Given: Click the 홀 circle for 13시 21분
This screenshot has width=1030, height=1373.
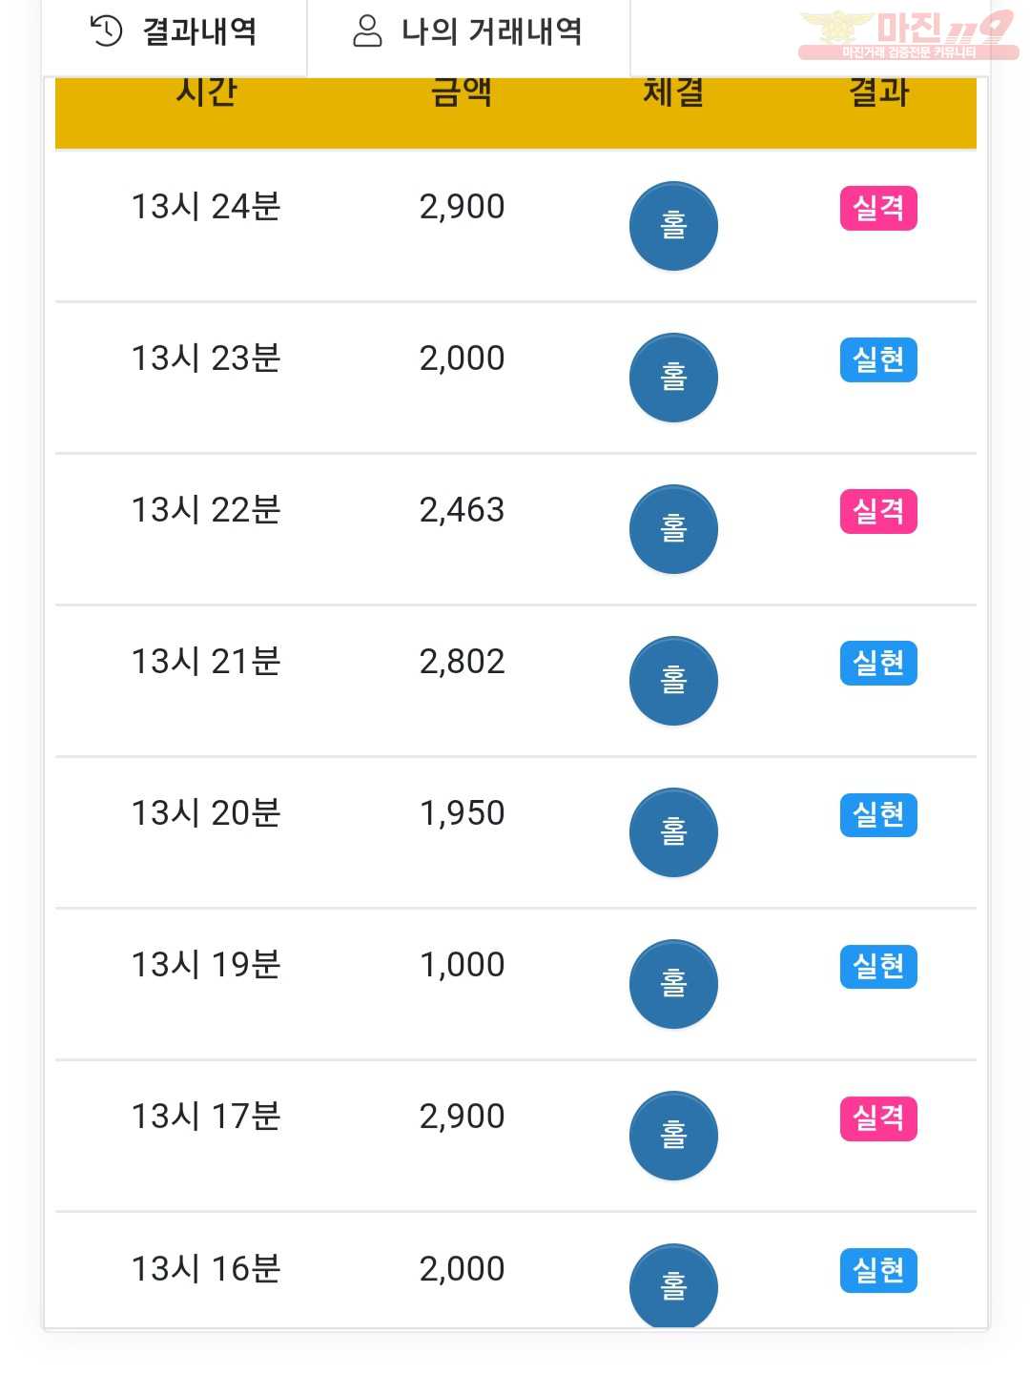Looking at the screenshot, I should coord(673,681).
